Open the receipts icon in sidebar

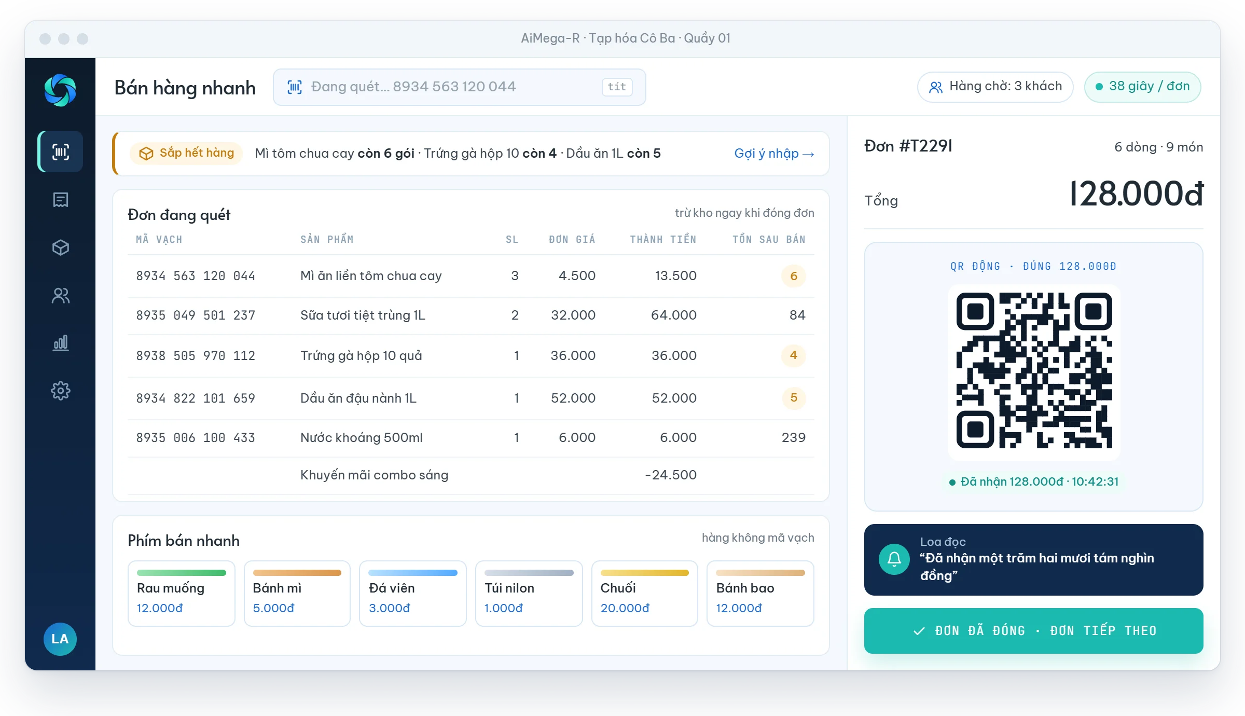click(x=61, y=200)
